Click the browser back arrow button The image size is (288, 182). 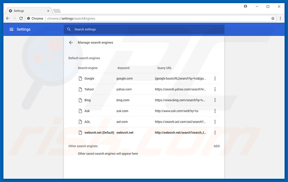[x=8, y=18]
